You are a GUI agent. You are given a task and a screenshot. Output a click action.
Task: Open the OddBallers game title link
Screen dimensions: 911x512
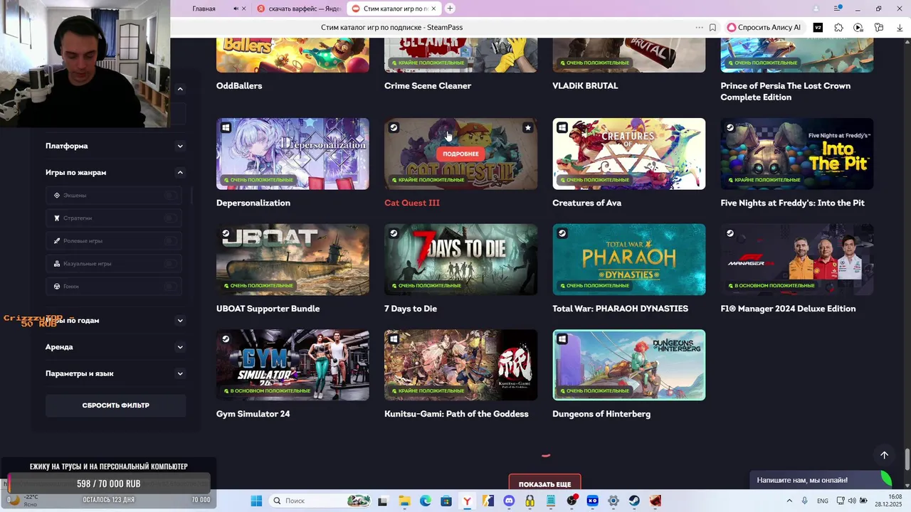239,85
